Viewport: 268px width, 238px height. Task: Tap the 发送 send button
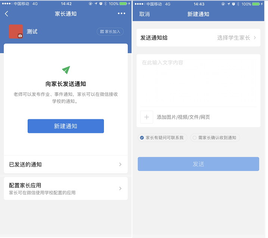(x=198, y=164)
